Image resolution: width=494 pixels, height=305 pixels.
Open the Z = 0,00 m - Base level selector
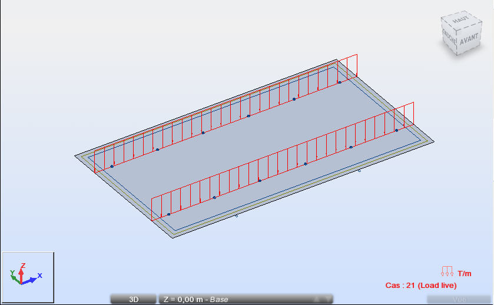(246, 299)
